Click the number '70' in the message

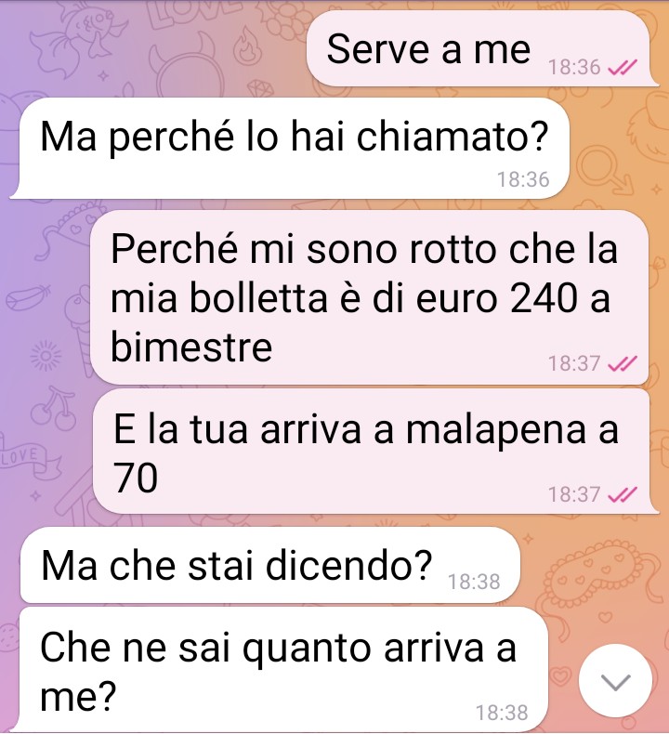136,478
